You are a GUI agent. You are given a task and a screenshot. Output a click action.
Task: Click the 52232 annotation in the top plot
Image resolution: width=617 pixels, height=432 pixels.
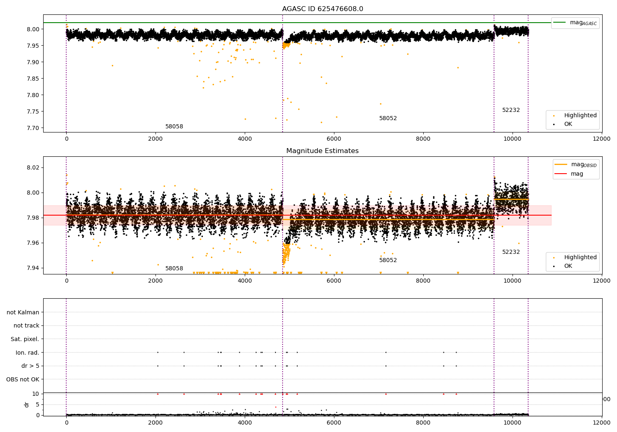coord(511,110)
